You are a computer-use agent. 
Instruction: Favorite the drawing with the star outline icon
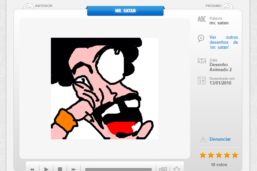tap(176, 169)
